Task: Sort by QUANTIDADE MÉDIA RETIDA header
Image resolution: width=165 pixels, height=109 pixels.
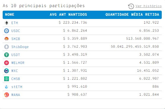Action: [x=132, y=15]
